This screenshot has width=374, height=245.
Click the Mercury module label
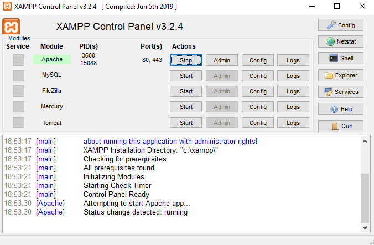(x=52, y=106)
